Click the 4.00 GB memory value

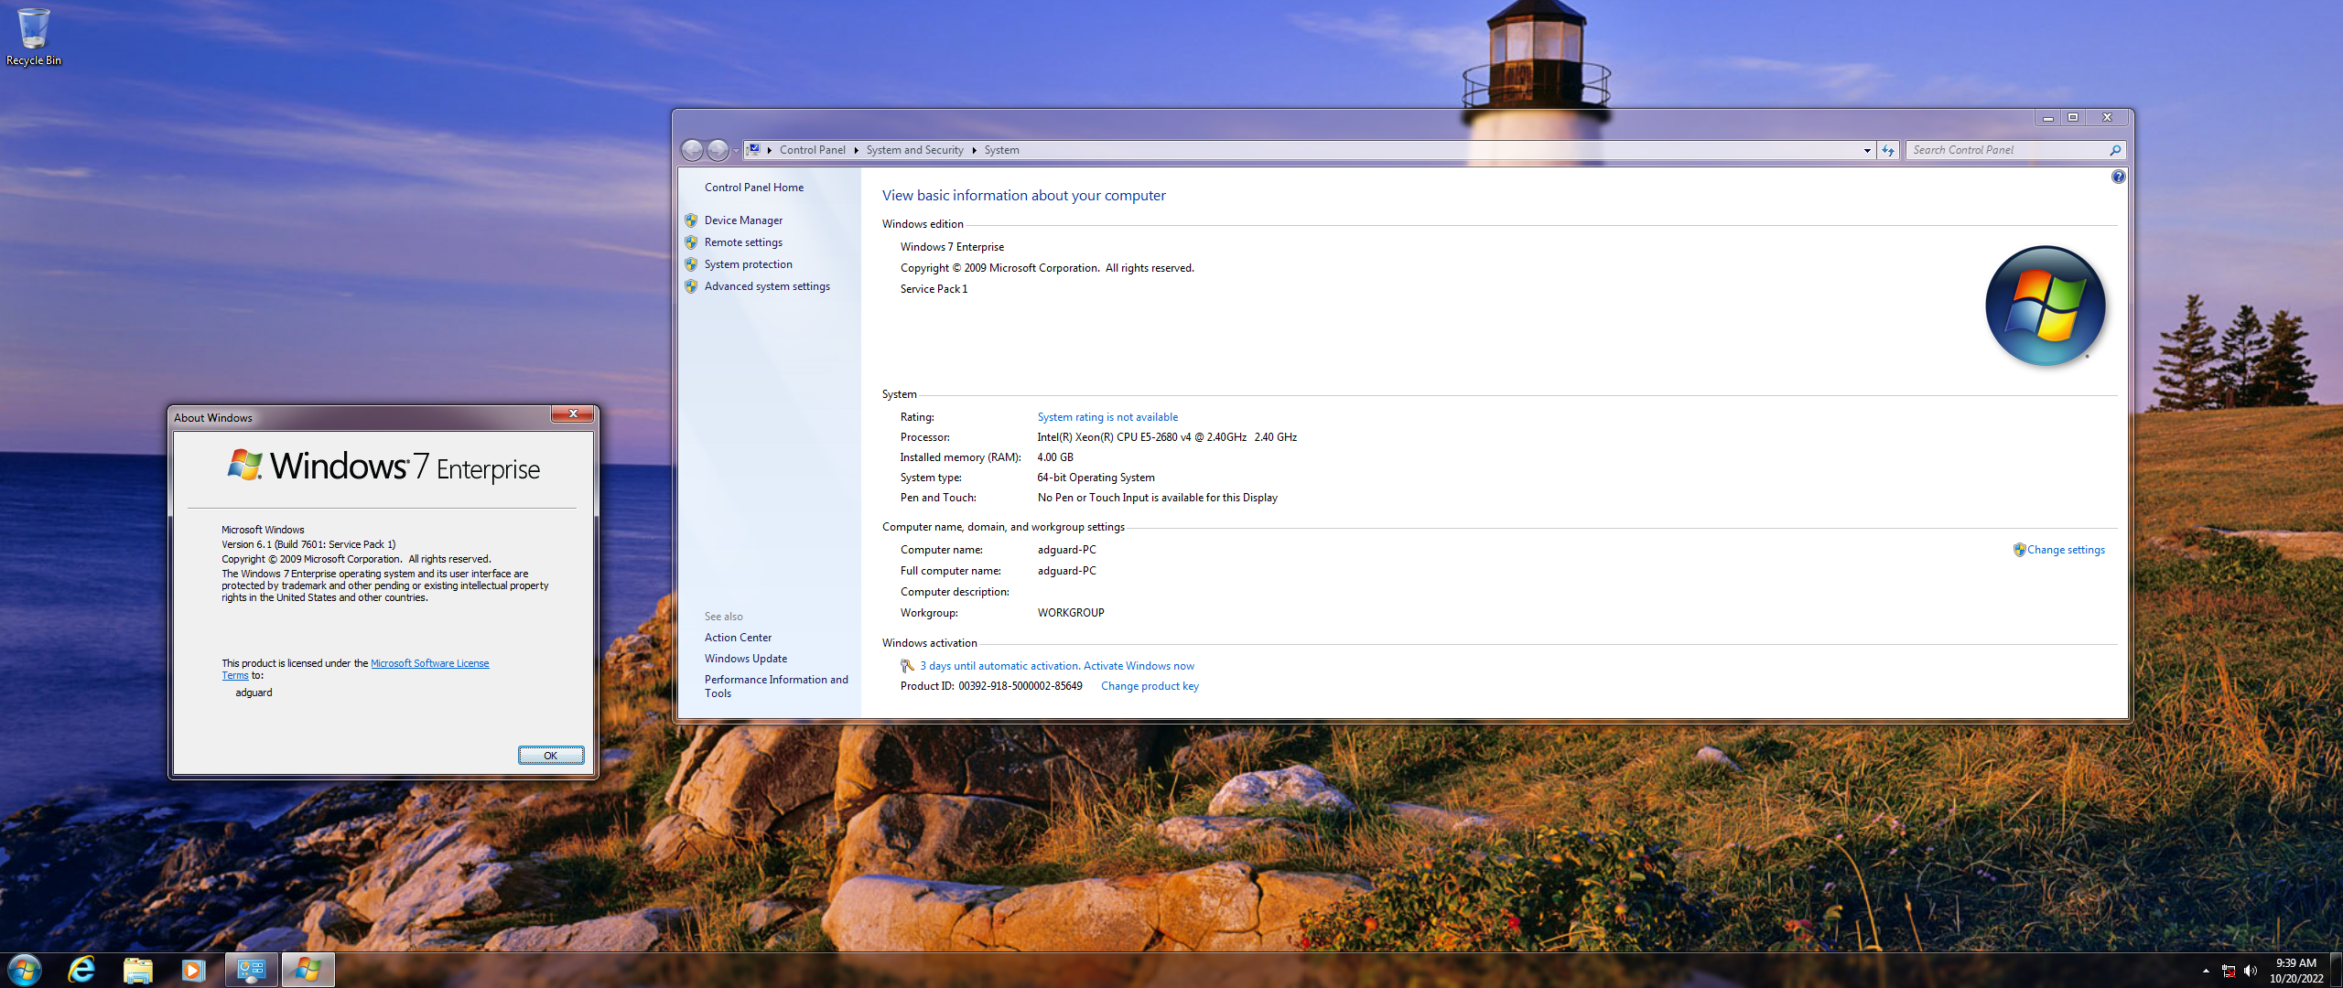[x=1055, y=457]
